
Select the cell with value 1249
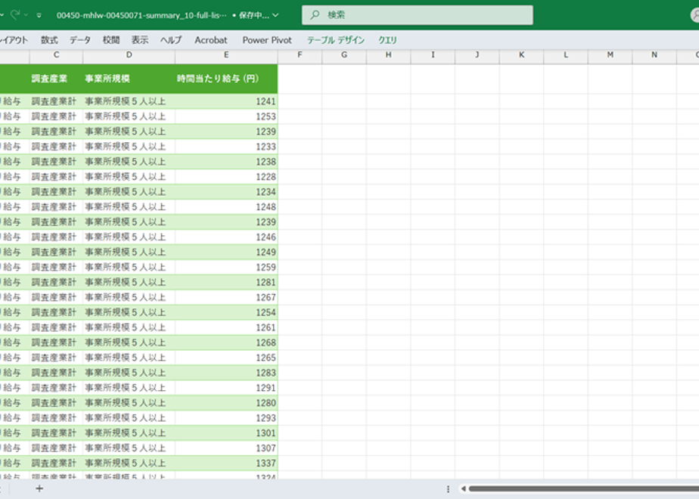pos(226,253)
